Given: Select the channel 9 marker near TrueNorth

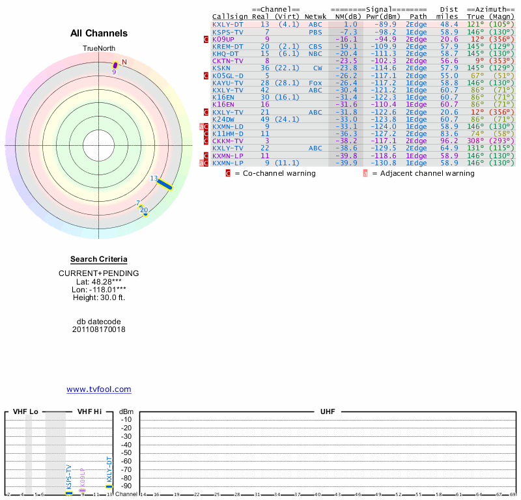Looking at the screenshot, I should pyautogui.click(x=116, y=64).
